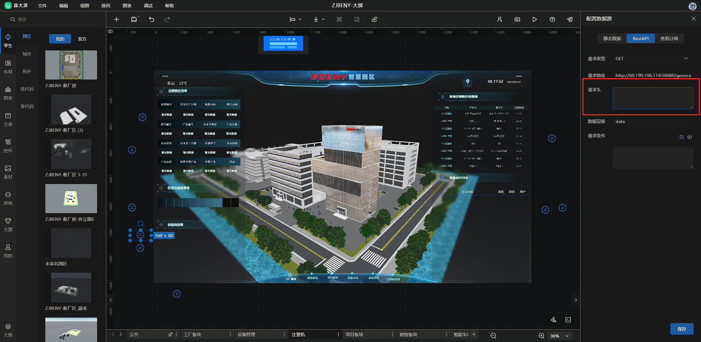701x342 pixels.
Task: Click the 请求条件 code-mode icon
Action: point(690,137)
